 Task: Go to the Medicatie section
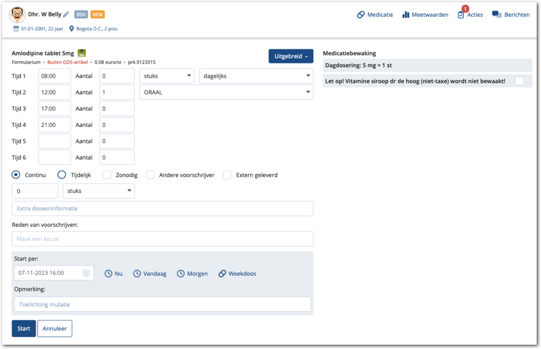pyautogui.click(x=375, y=14)
